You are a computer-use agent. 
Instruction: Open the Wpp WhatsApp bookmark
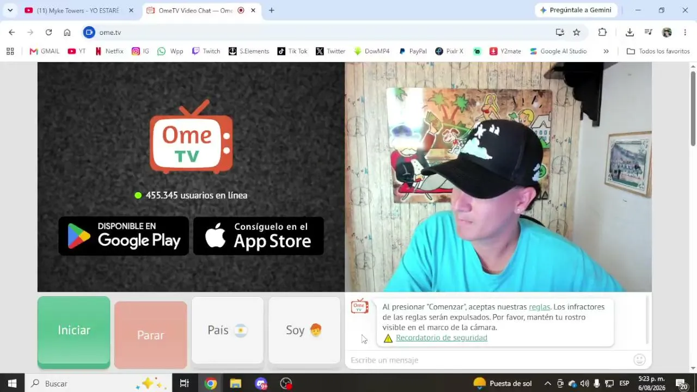[170, 51]
